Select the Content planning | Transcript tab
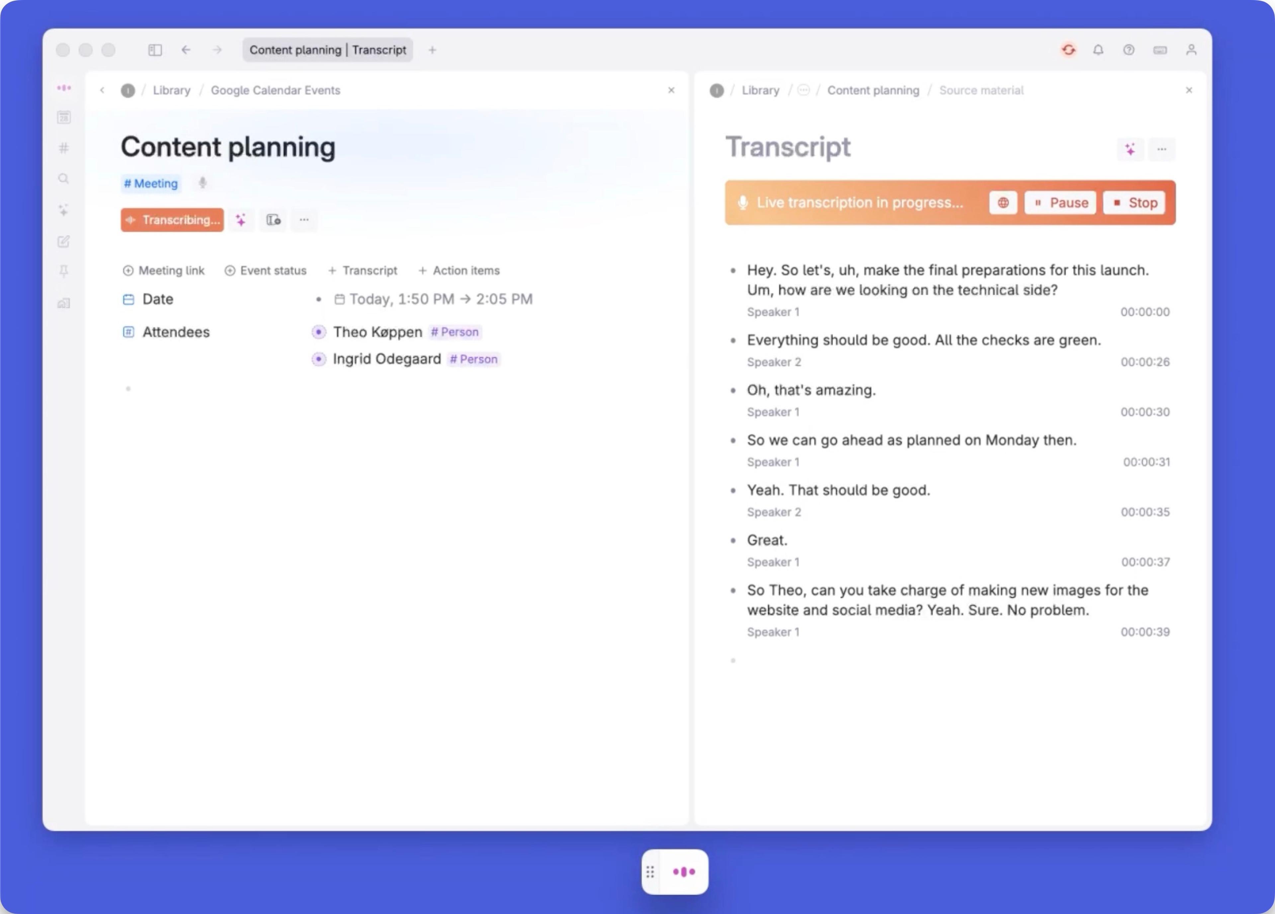This screenshot has height=914, width=1275. [327, 50]
